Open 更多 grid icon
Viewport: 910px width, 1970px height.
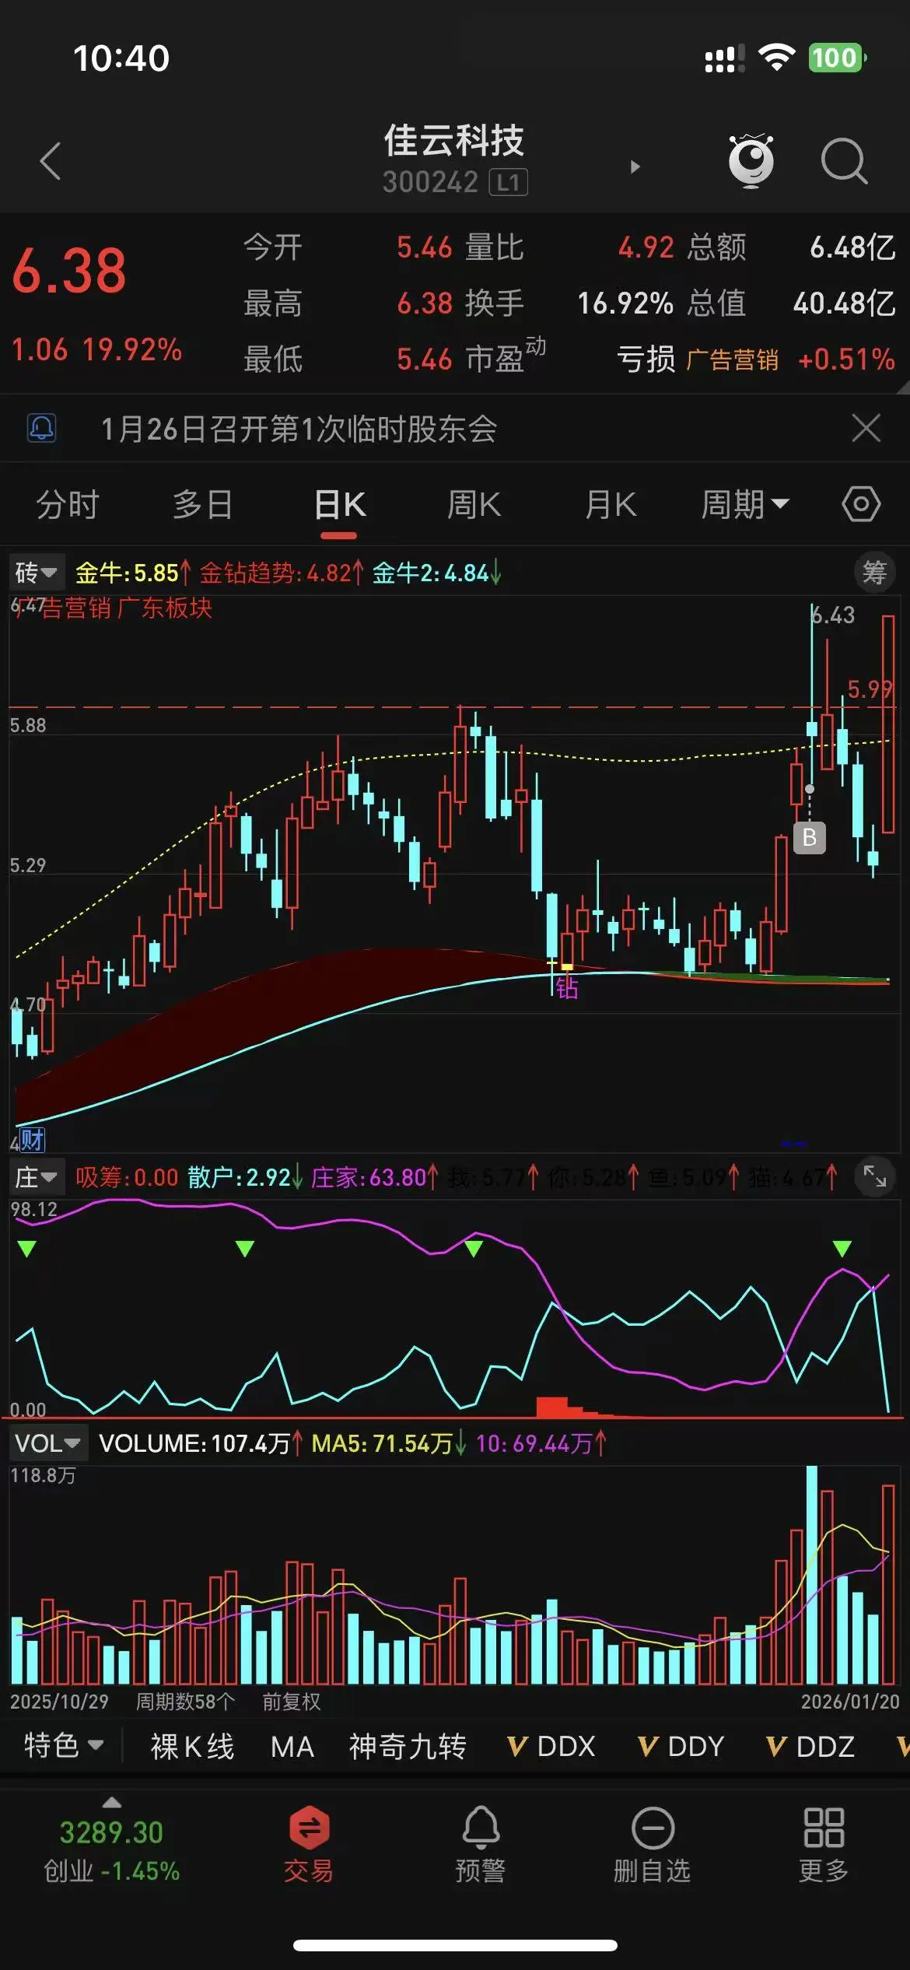point(823,1844)
